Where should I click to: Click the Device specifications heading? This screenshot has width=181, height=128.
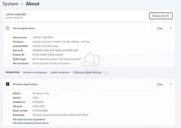pyautogui.click(x=24, y=28)
